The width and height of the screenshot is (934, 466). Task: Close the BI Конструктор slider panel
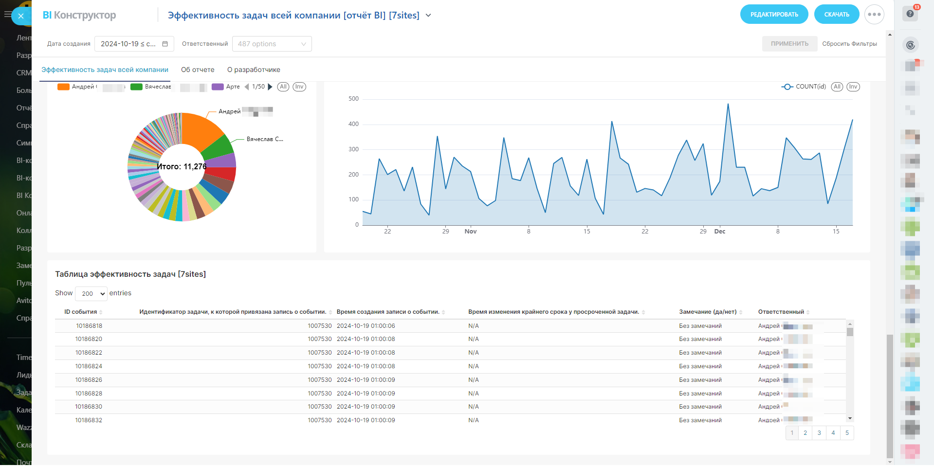click(21, 16)
